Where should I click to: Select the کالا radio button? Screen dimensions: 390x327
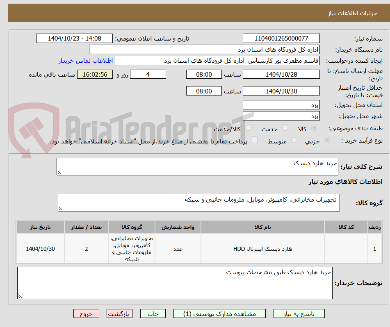click(x=314, y=128)
